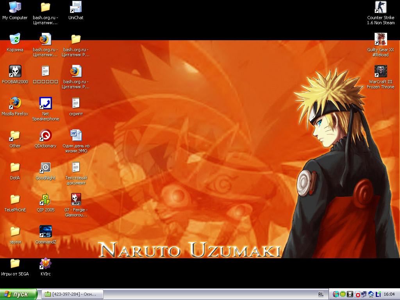
Task: Open the Текстовый документ file
Action: [76, 173]
